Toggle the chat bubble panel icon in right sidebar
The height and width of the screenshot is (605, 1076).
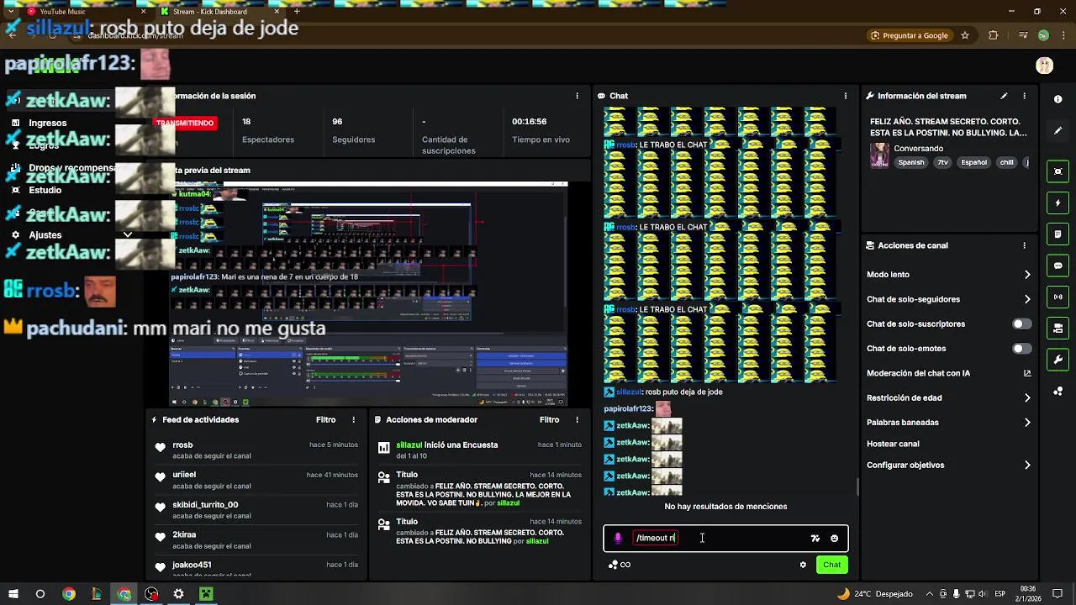[1058, 266]
